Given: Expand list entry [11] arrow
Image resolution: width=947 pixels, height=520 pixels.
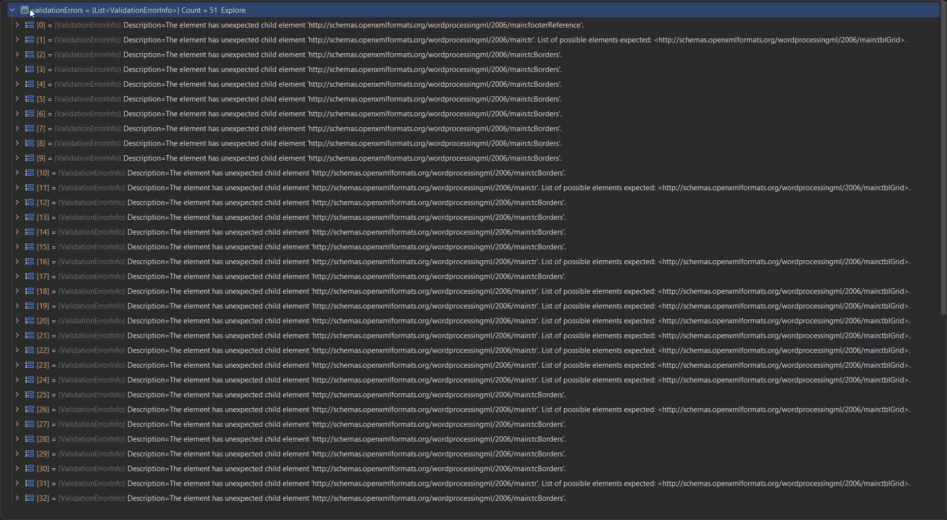Looking at the screenshot, I should (17, 187).
